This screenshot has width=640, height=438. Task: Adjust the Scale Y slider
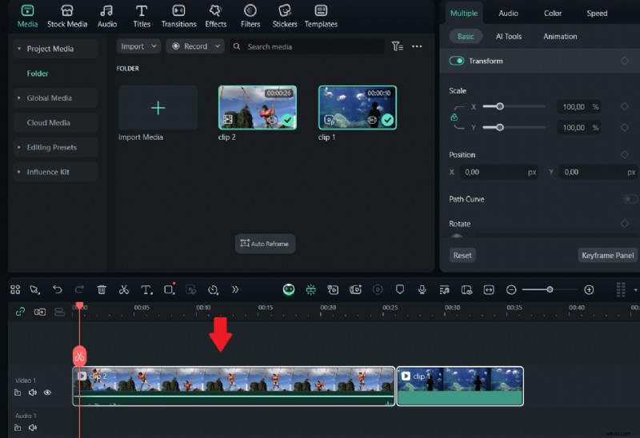(499, 127)
